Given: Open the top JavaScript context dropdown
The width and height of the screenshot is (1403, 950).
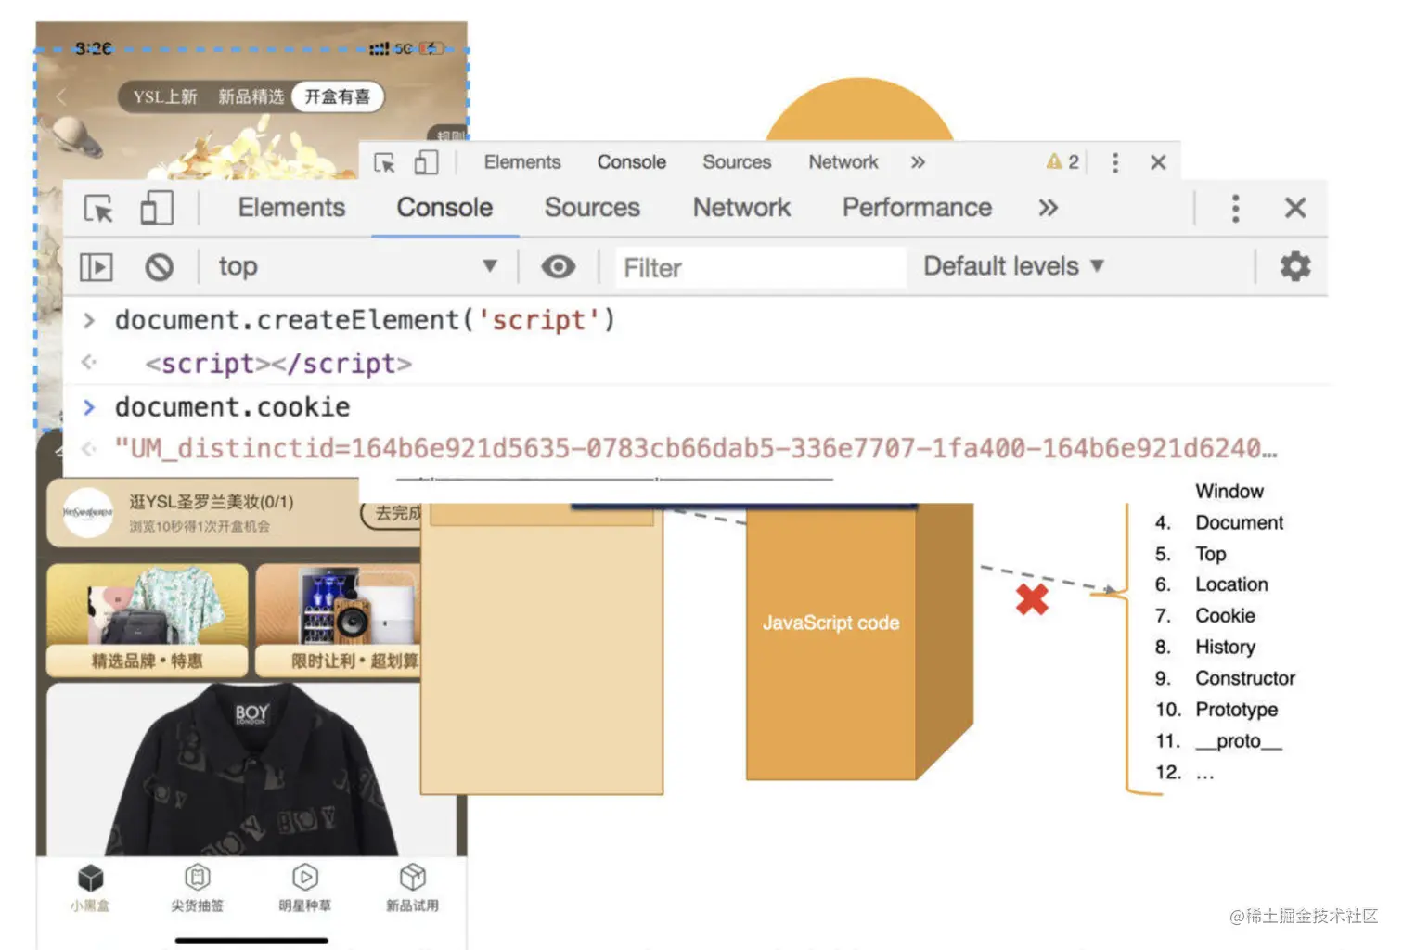Looking at the screenshot, I should pyautogui.click(x=358, y=267).
